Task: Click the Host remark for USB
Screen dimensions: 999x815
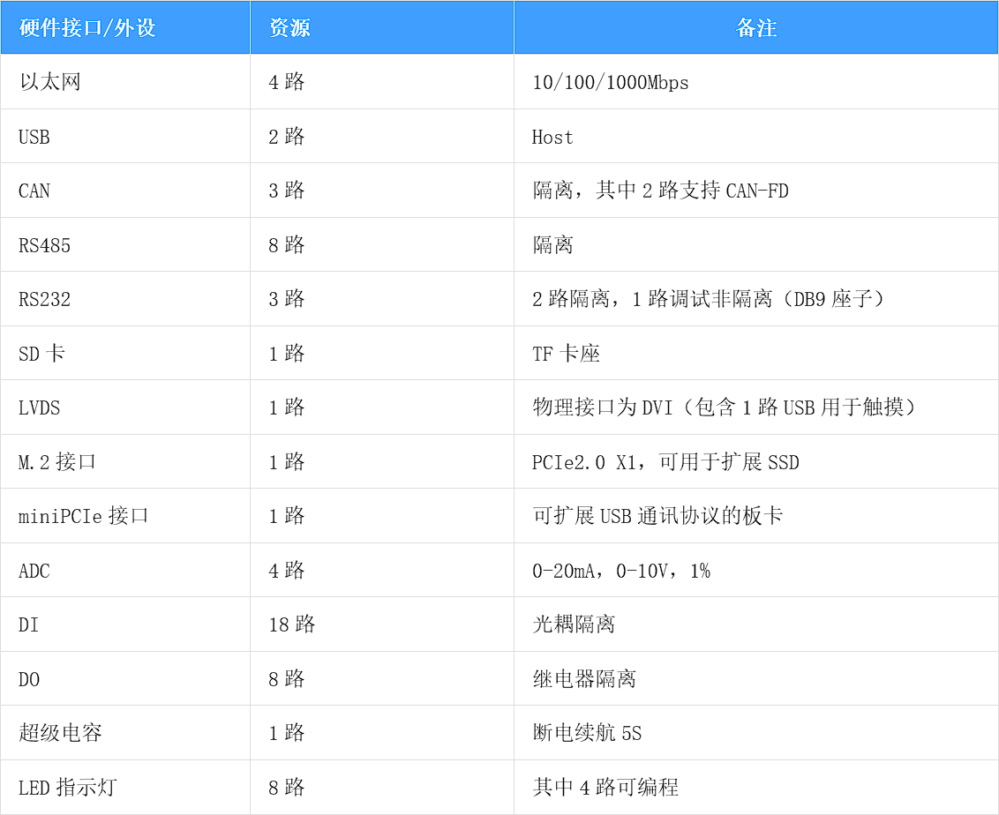Action: click(552, 137)
